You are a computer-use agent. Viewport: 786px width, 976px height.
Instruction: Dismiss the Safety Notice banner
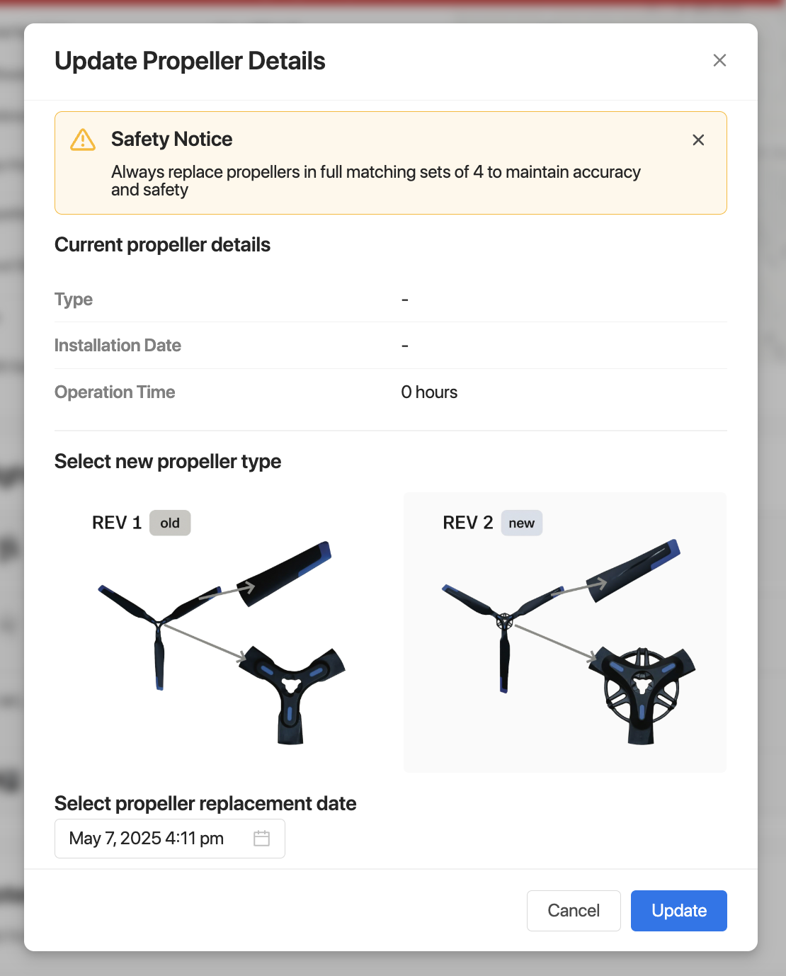(698, 140)
